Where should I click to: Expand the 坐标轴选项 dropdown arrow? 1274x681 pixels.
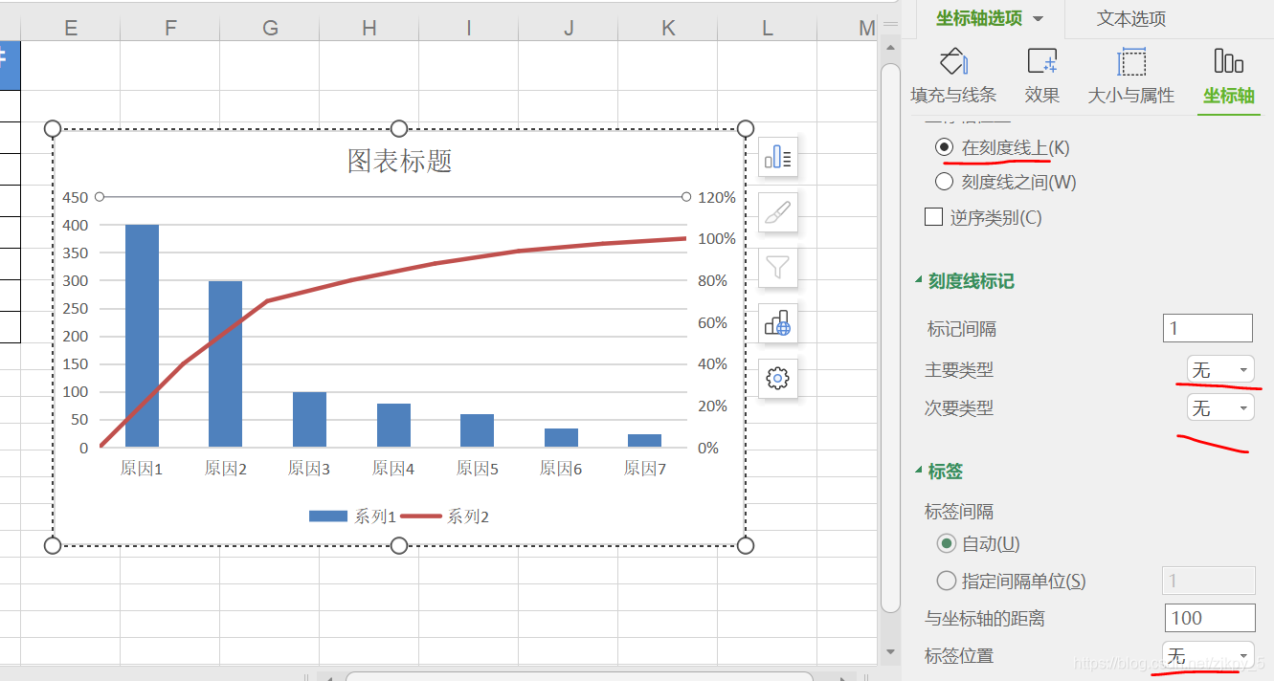1038,19
